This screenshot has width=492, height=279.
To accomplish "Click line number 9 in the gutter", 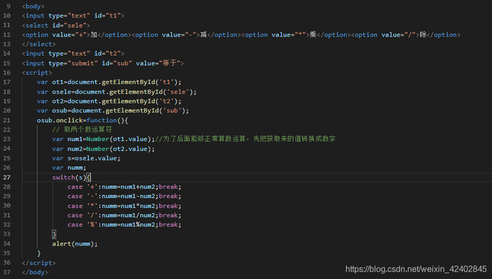I will [x=8, y=6].
